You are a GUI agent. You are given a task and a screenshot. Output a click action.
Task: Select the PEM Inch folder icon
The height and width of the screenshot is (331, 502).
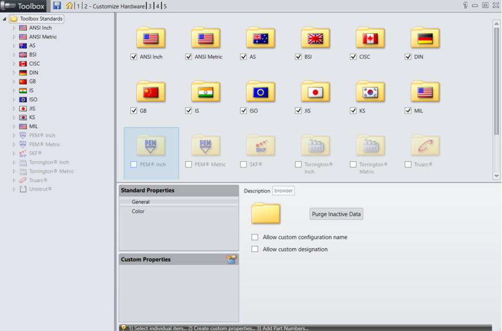coord(151,146)
